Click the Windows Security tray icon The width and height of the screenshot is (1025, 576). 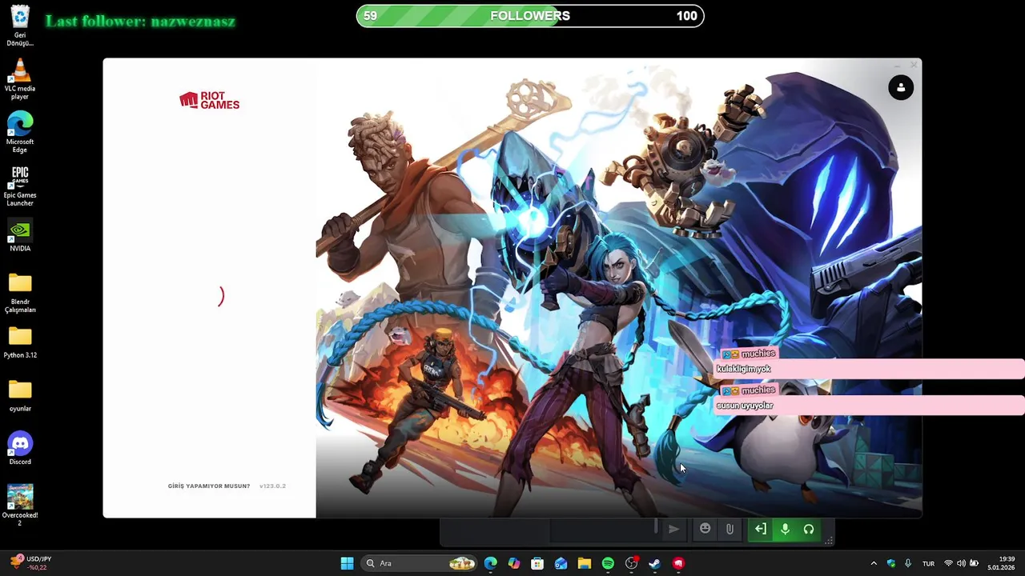coord(891,563)
